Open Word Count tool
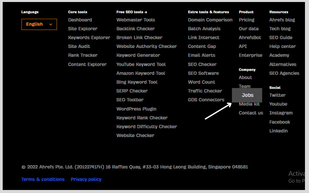 coord(202,82)
